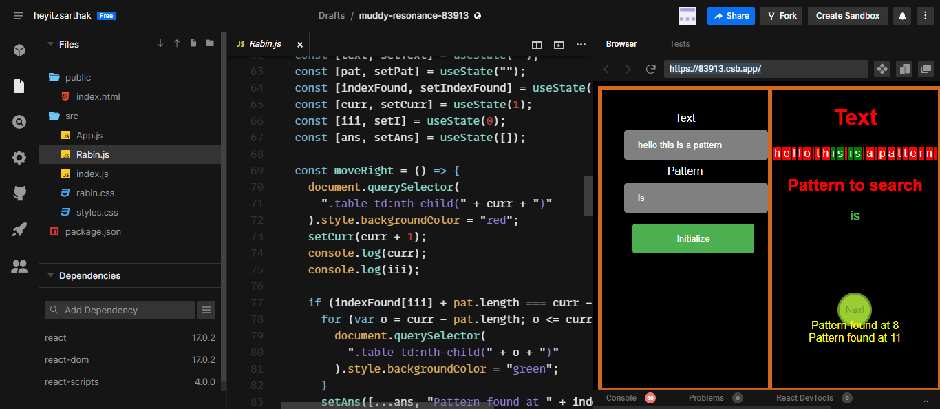Image resolution: width=940 pixels, height=409 pixels.
Task: Click inside the Add Dependency search field
Action: (x=119, y=310)
